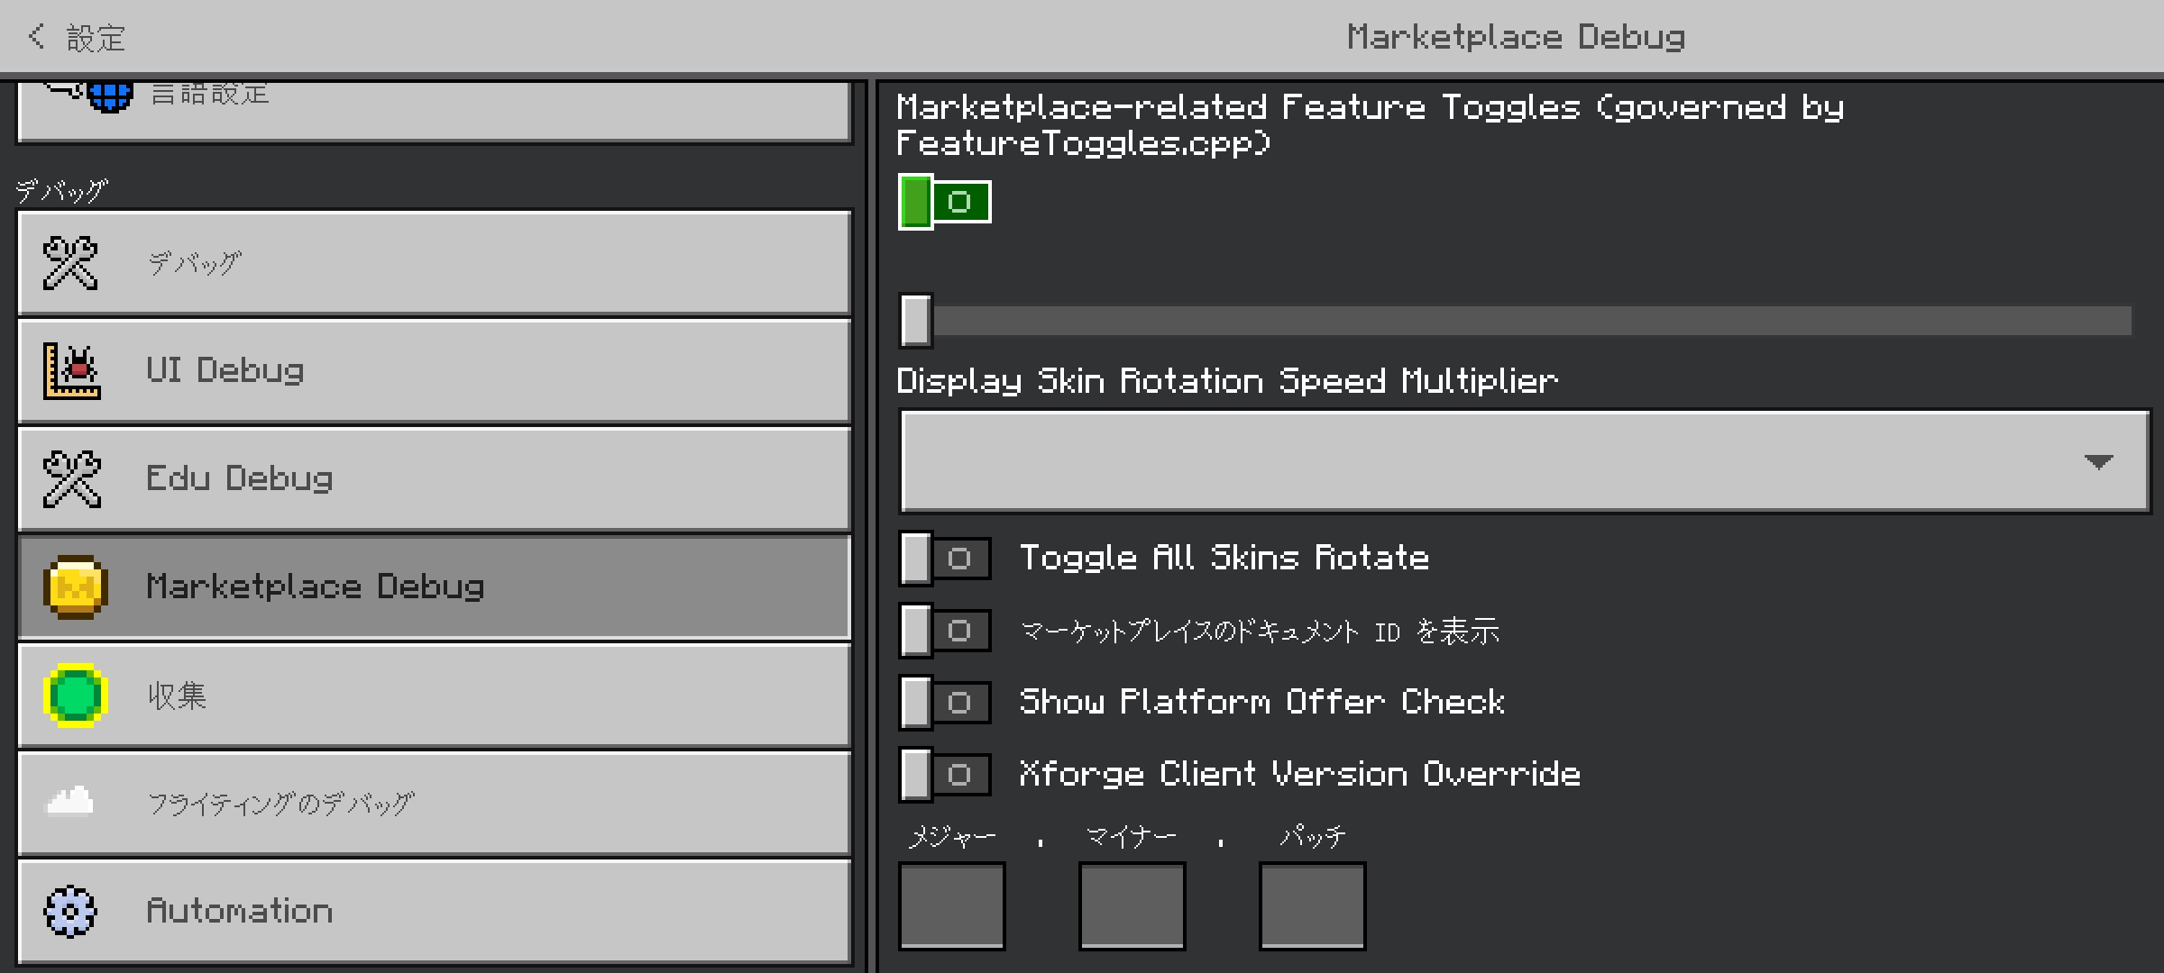Turn on Show Platform Offer Check
2164x973 pixels.
(944, 703)
